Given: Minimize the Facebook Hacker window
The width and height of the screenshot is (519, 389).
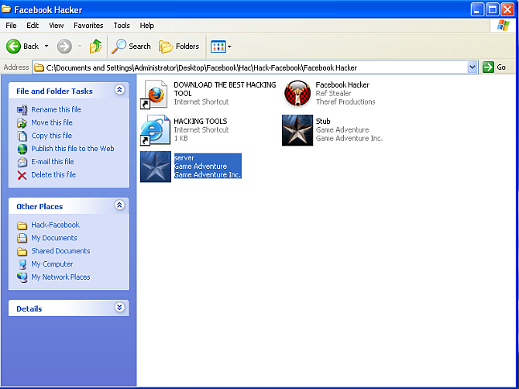Looking at the screenshot, I should (x=477, y=9).
